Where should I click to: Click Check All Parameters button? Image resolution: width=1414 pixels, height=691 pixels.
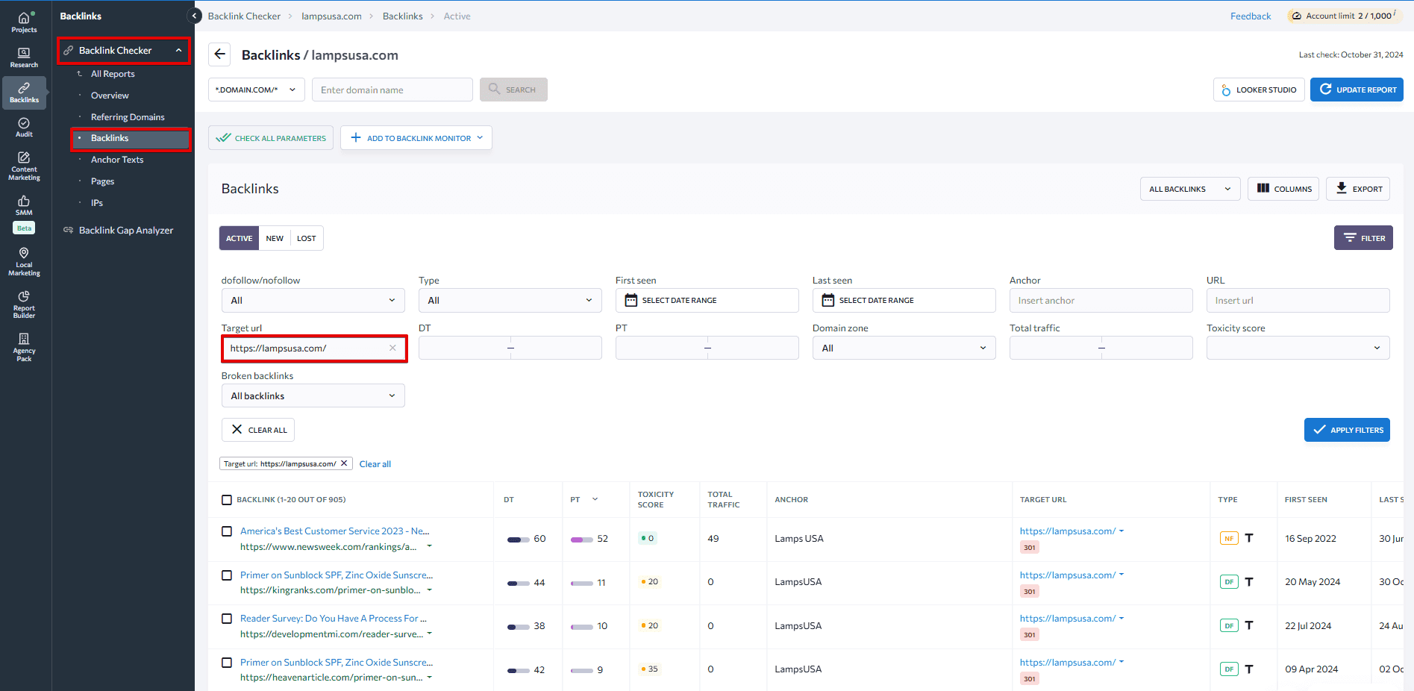click(x=271, y=138)
